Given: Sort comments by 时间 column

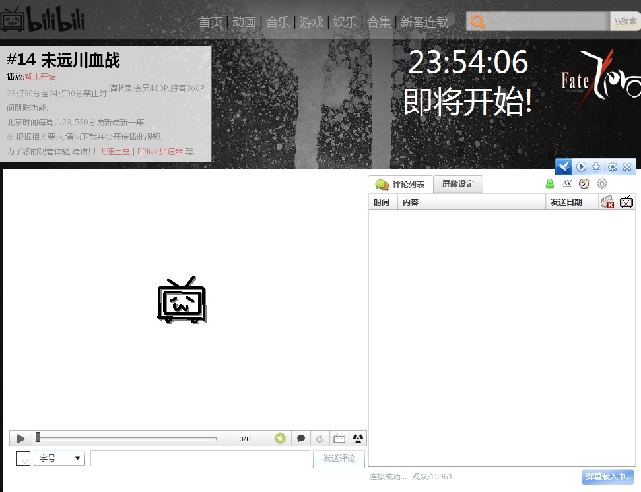Looking at the screenshot, I should click(x=382, y=202).
